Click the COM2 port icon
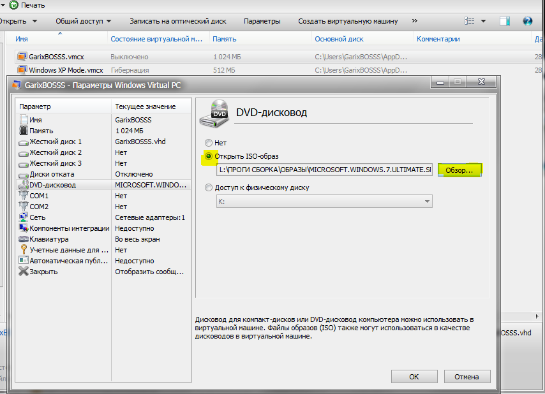 click(x=23, y=206)
